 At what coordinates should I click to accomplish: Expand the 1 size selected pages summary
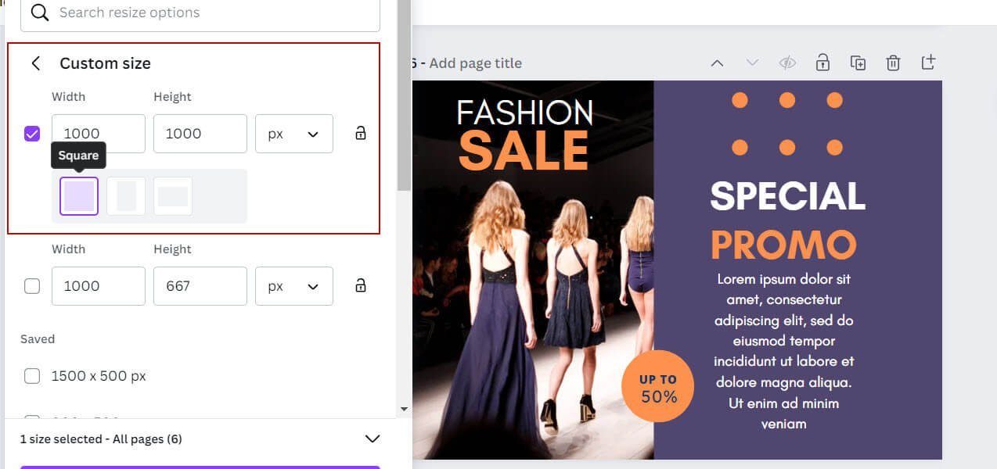(x=373, y=439)
